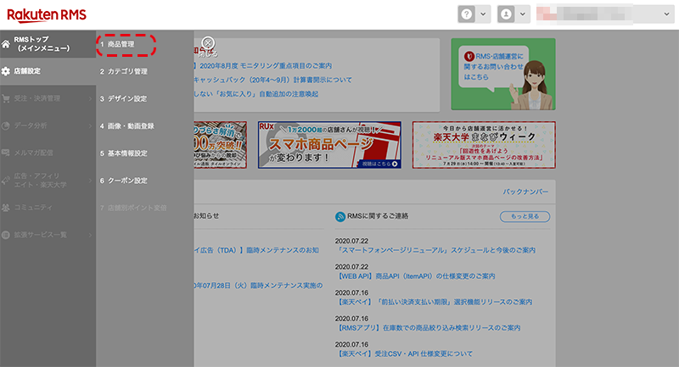The width and height of the screenshot is (679, 367).
Task: Click the mail icon for メルマガ配信
Action: tap(6, 153)
